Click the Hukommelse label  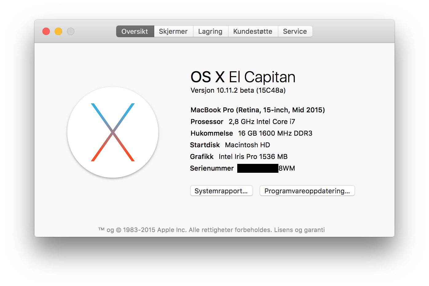[212, 133]
